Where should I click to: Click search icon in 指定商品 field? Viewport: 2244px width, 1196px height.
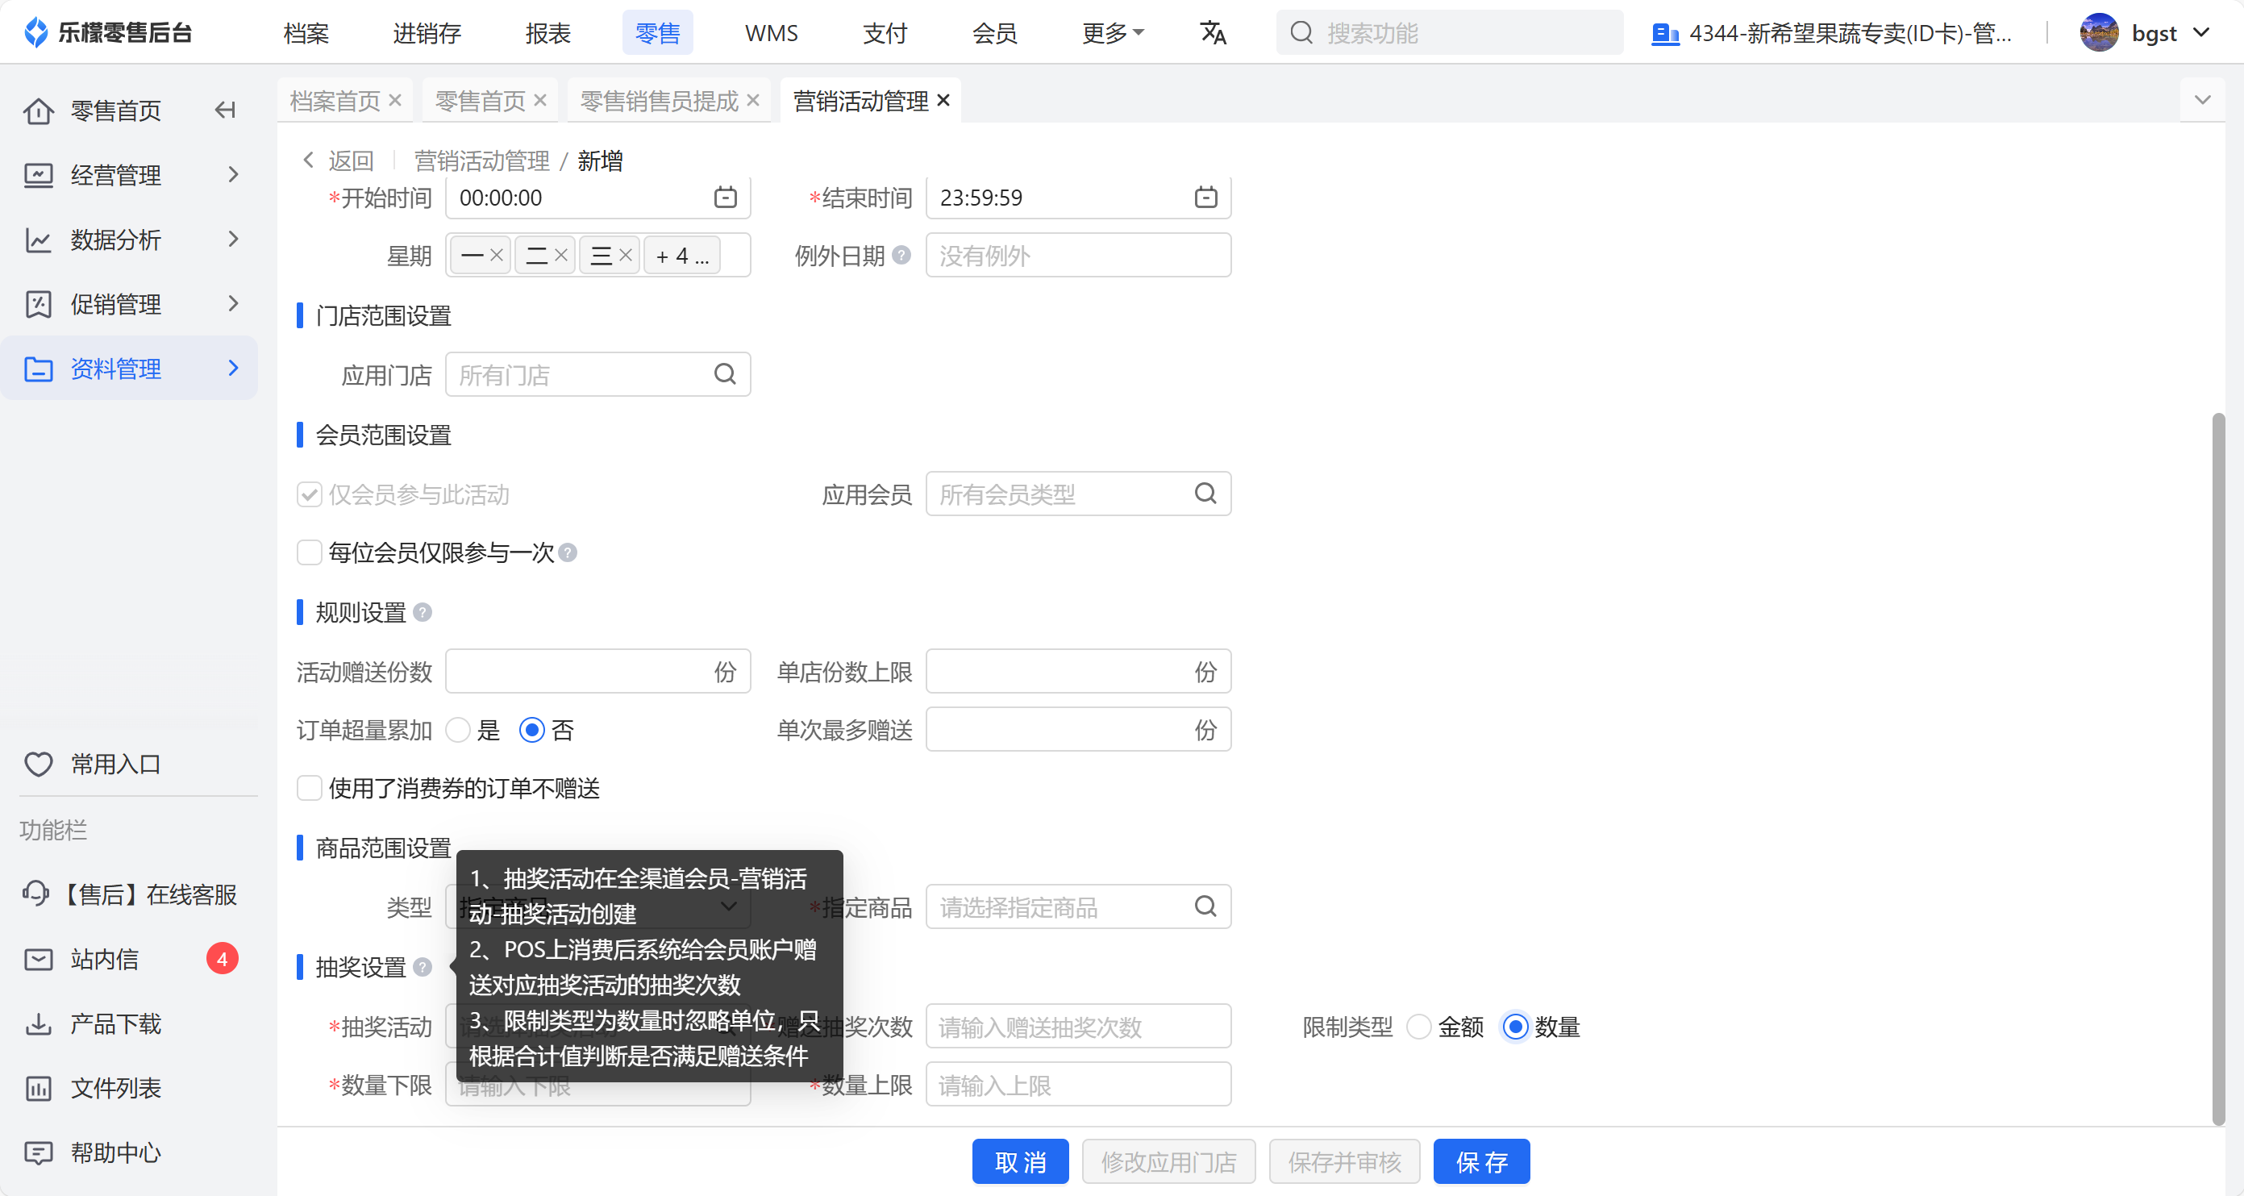click(x=1205, y=906)
